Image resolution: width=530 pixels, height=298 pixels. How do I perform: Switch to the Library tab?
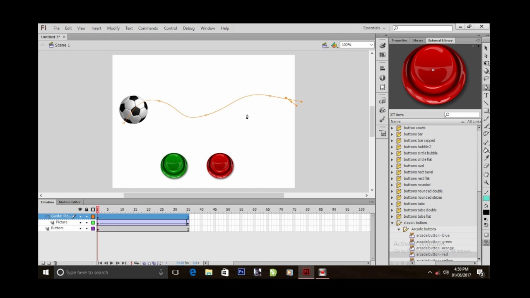pos(417,41)
